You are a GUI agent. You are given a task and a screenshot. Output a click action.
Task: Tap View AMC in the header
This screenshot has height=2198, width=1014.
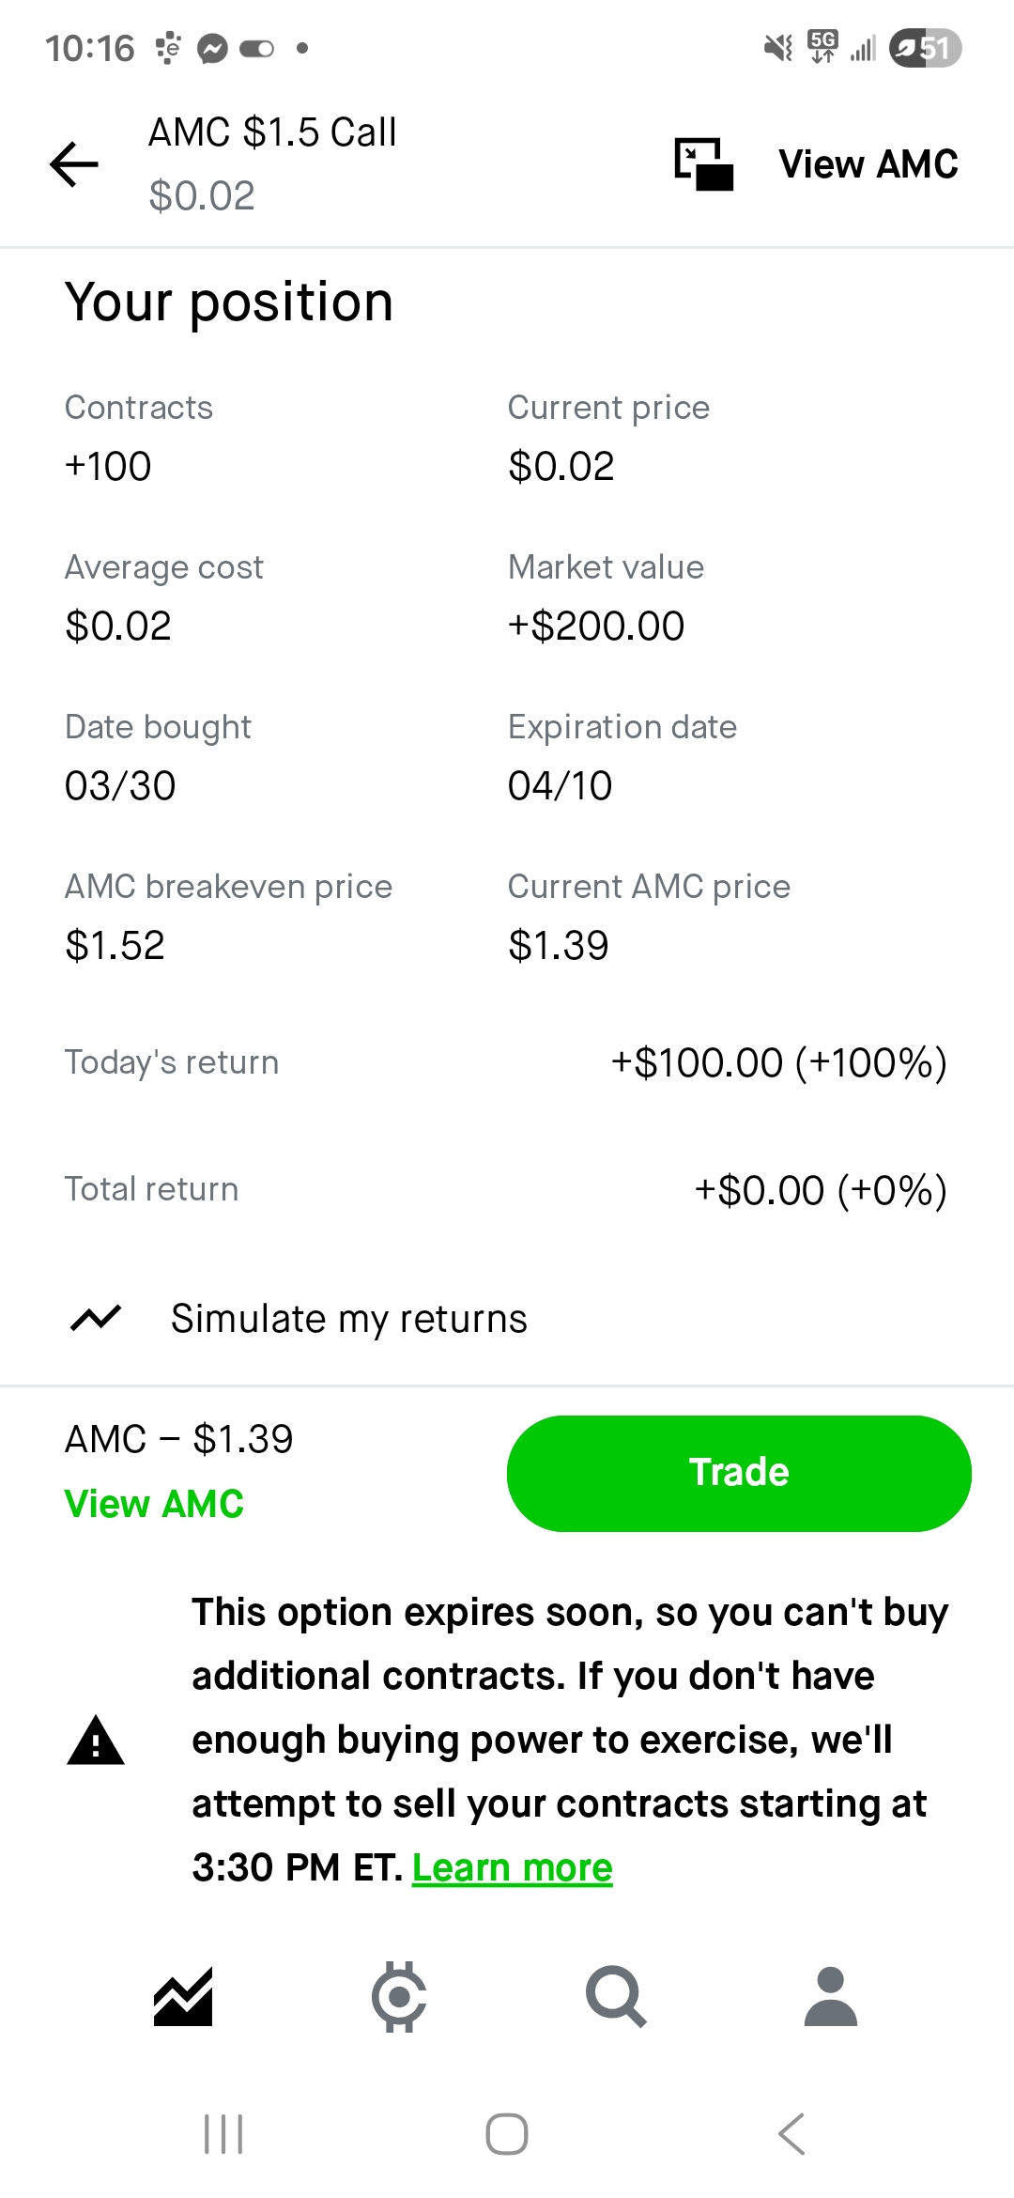pyautogui.click(x=868, y=164)
